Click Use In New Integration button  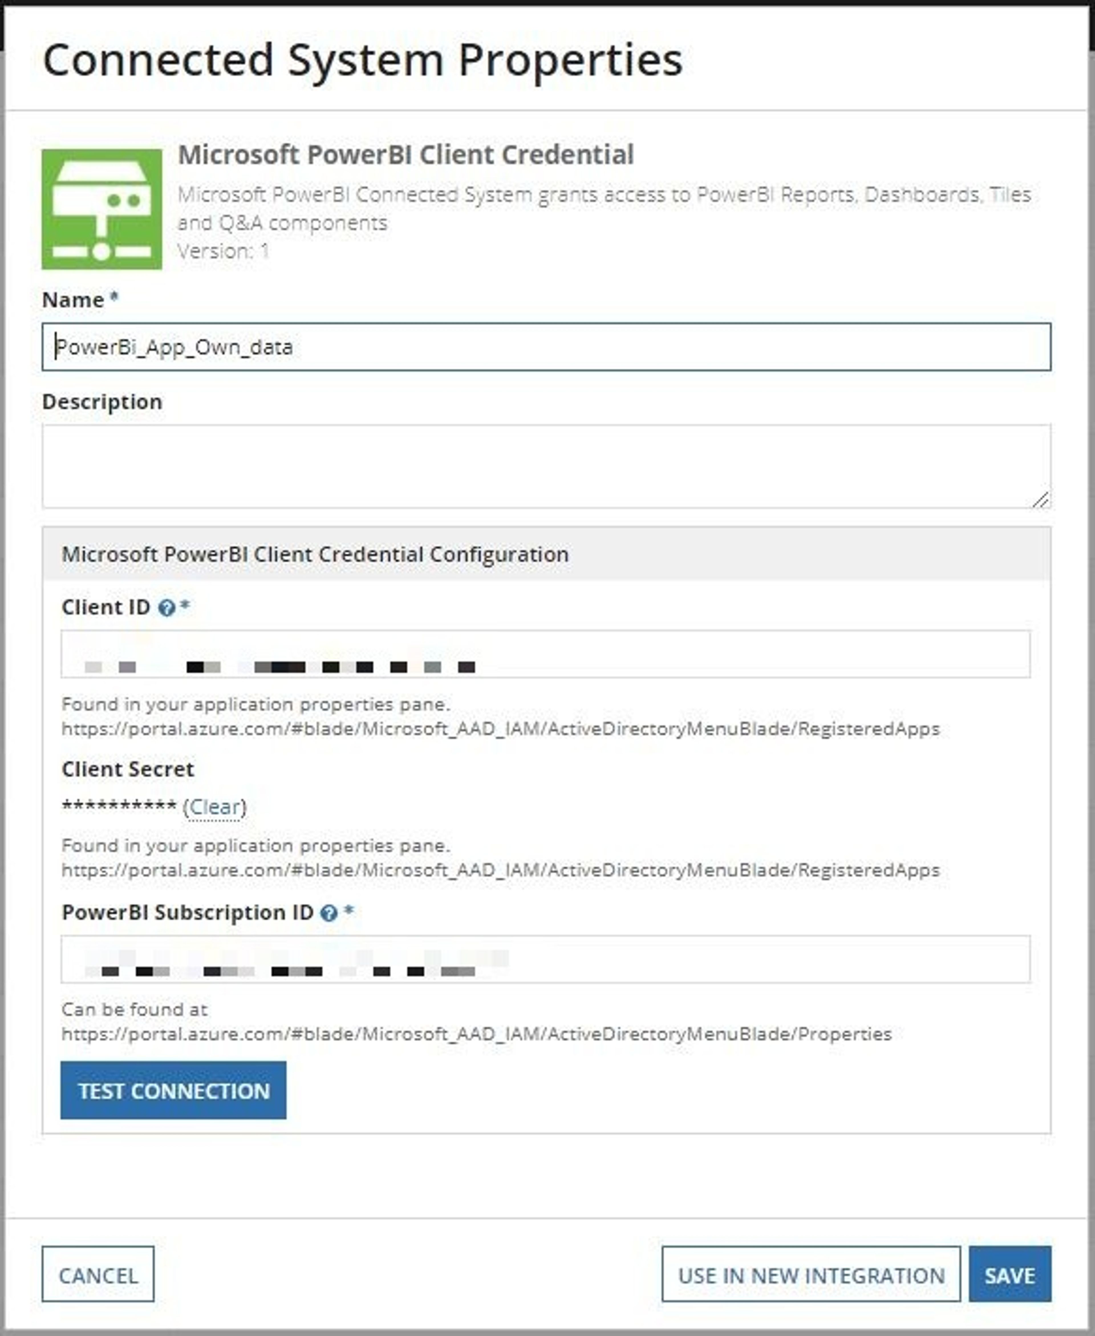point(811,1274)
